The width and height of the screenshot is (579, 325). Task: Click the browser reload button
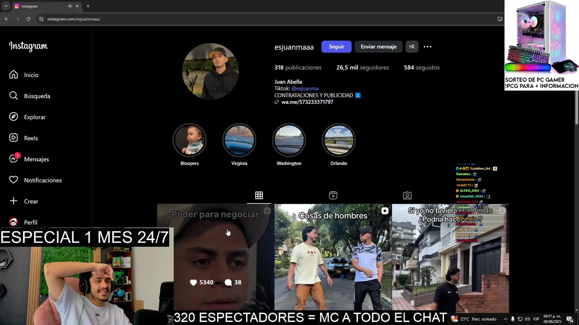coord(28,19)
